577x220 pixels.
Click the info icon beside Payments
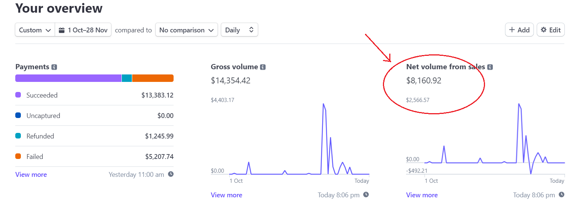click(x=54, y=67)
